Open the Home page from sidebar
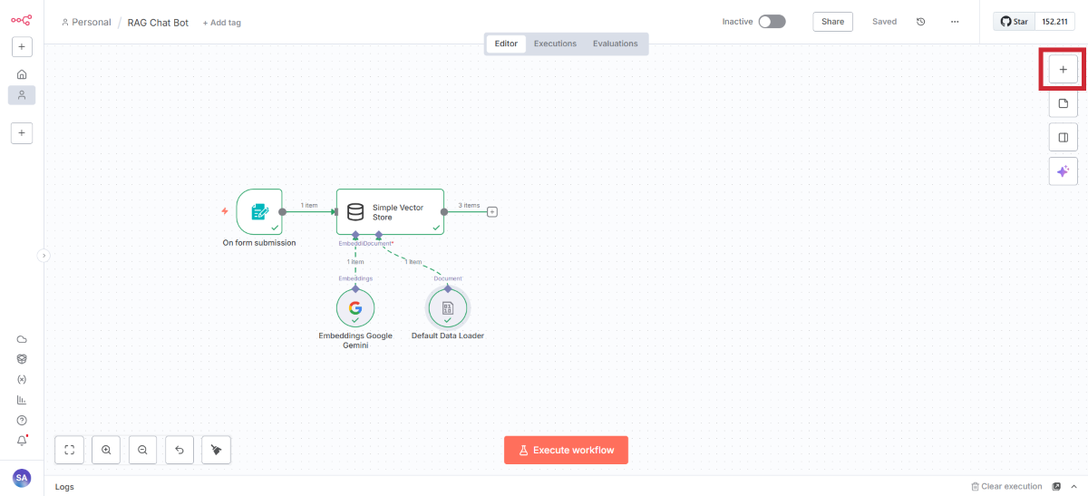1088x496 pixels. point(22,74)
